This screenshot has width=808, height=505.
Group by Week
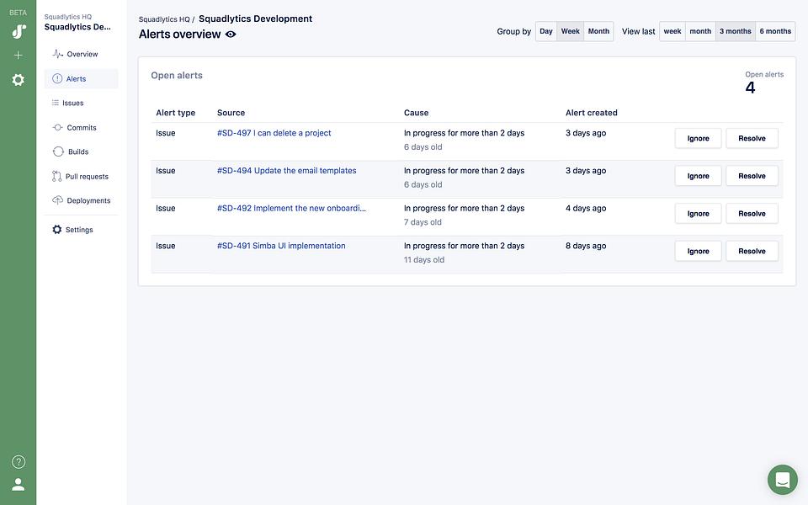[x=571, y=31]
